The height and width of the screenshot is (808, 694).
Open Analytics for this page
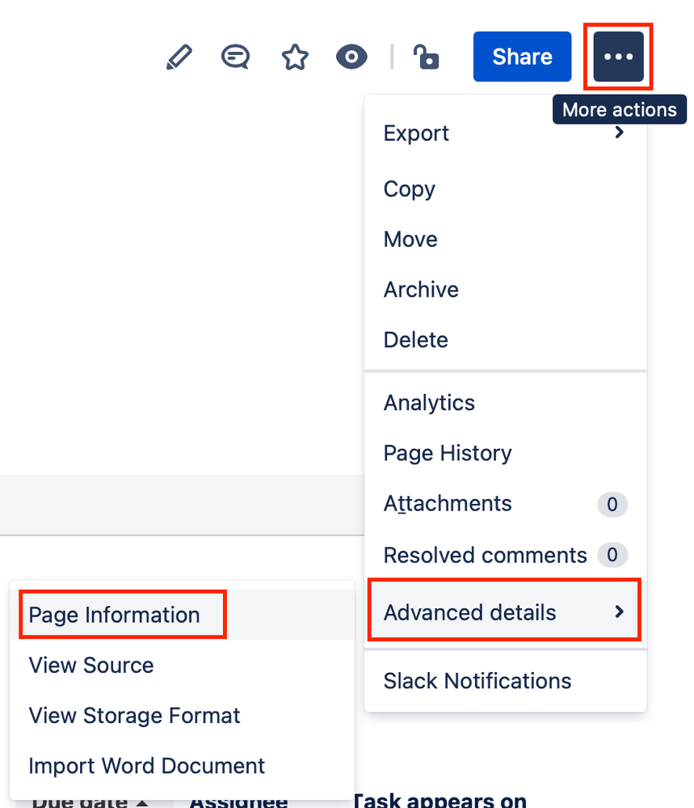point(429,402)
